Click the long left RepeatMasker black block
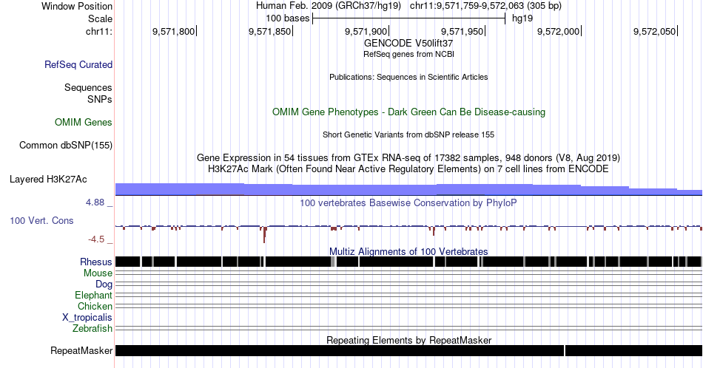 [x=340, y=350]
